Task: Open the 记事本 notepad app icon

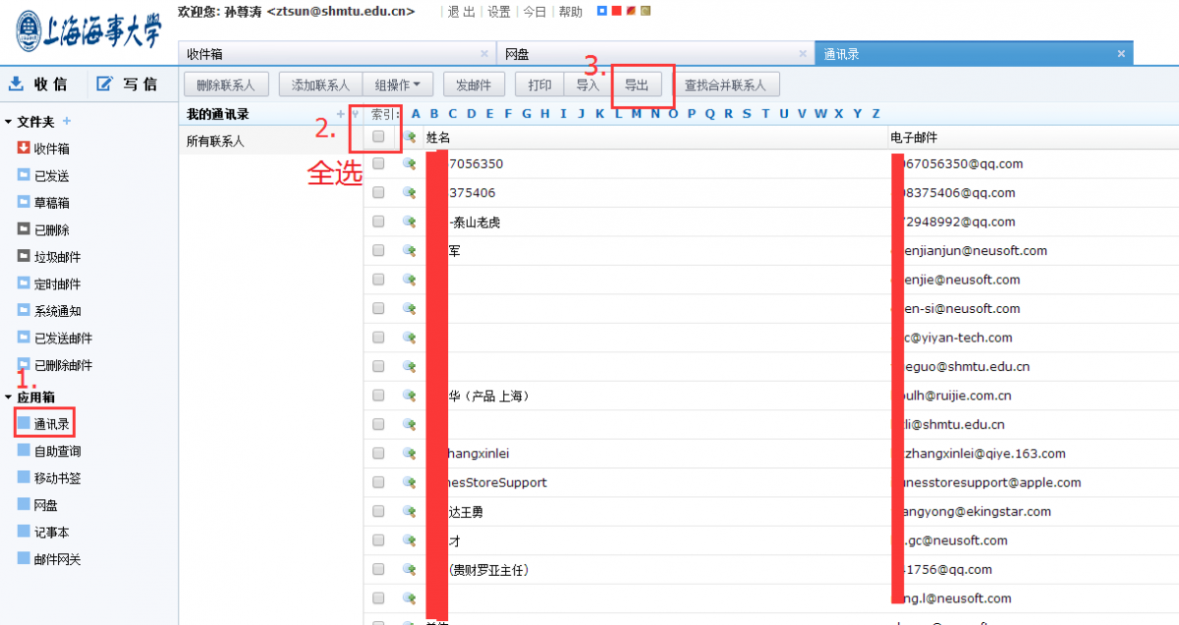Action: [24, 532]
